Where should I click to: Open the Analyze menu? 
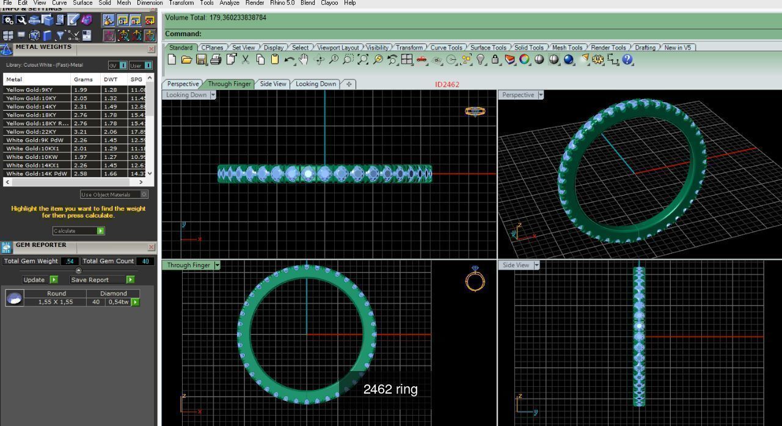[x=229, y=3]
